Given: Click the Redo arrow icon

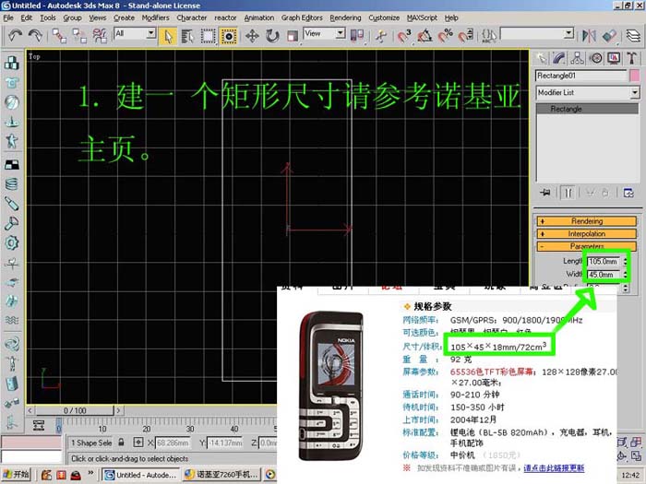Looking at the screenshot, I should tap(35, 35).
